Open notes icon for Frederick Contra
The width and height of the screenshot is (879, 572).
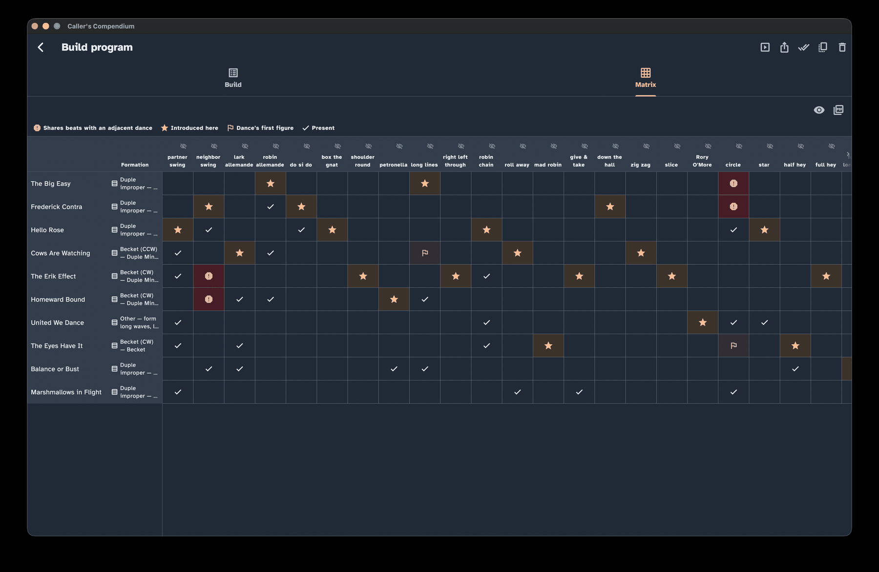(114, 207)
